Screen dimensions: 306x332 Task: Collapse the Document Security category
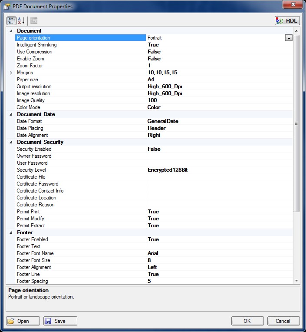(11, 142)
